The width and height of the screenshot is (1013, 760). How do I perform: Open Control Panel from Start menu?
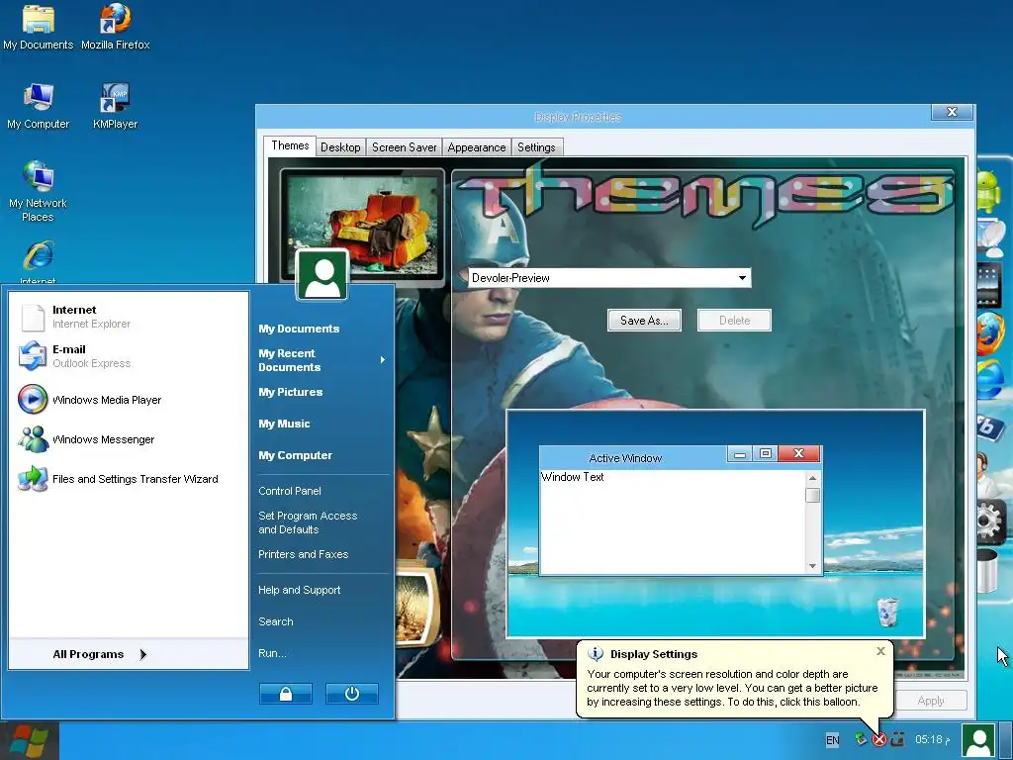(x=290, y=491)
